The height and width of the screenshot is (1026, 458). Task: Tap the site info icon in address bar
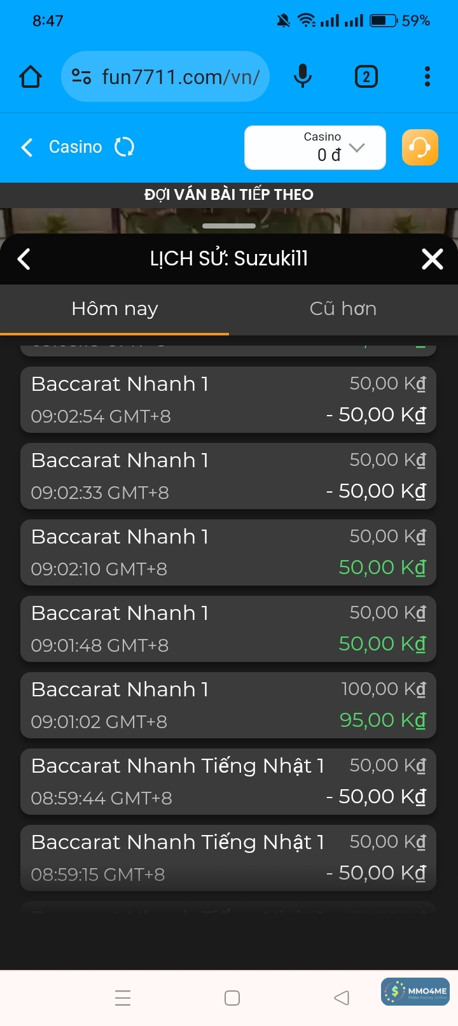(x=81, y=77)
